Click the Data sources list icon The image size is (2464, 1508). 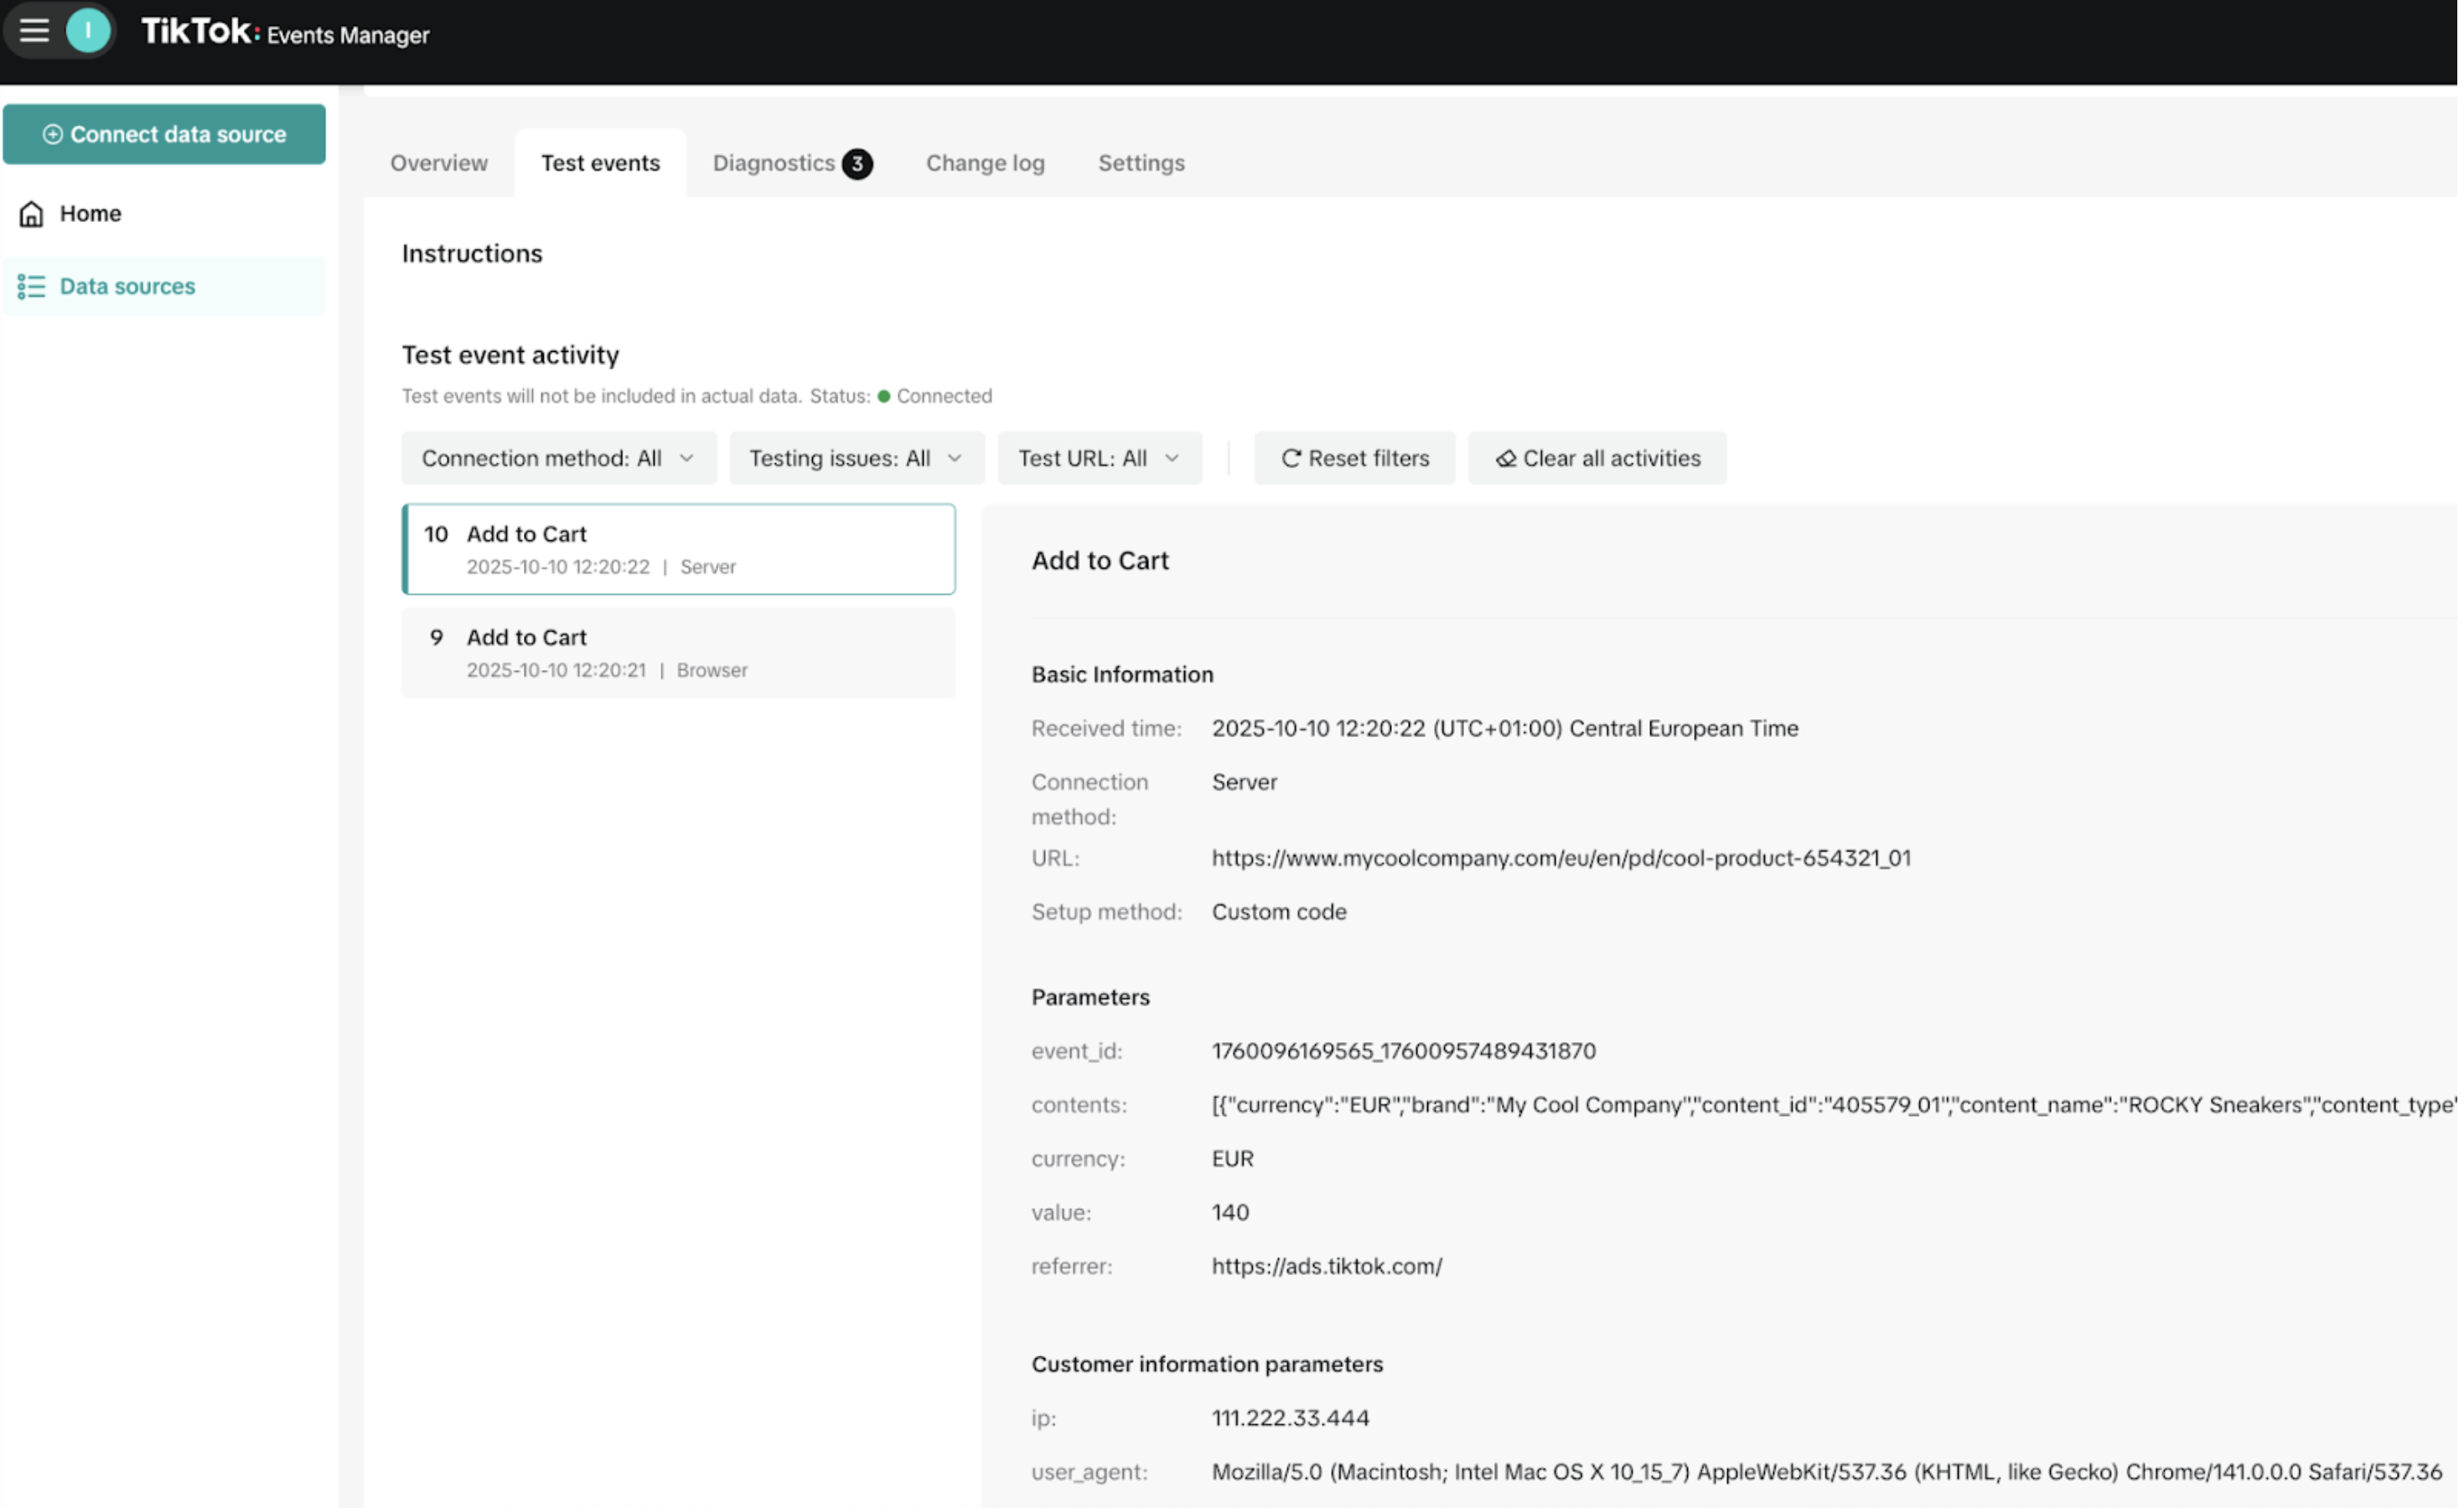click(32, 287)
